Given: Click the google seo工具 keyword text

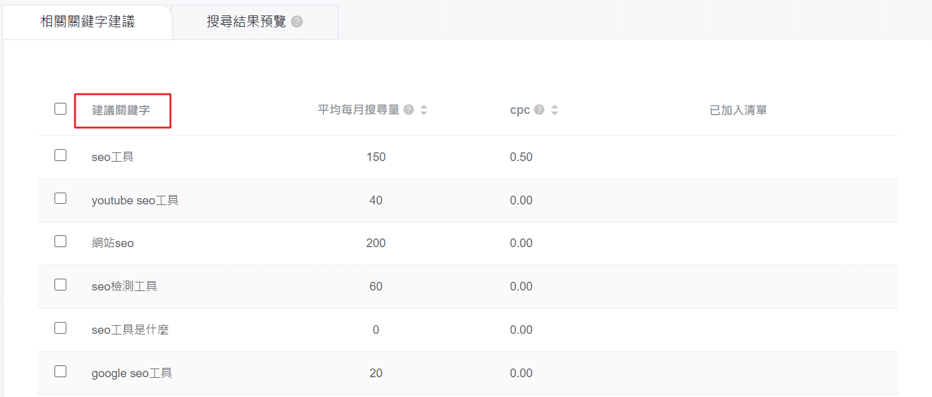Looking at the screenshot, I should click(x=131, y=373).
